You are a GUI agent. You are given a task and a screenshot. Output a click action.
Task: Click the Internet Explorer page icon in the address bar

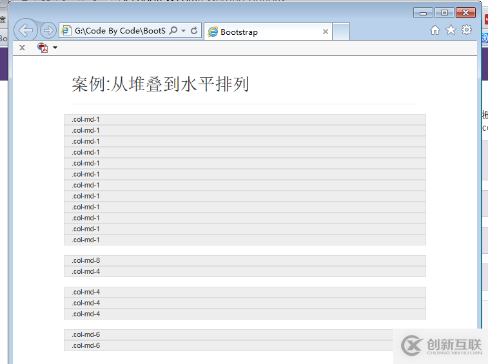pos(66,30)
